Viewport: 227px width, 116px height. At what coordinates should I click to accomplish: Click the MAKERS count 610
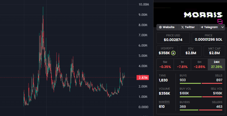162,107
